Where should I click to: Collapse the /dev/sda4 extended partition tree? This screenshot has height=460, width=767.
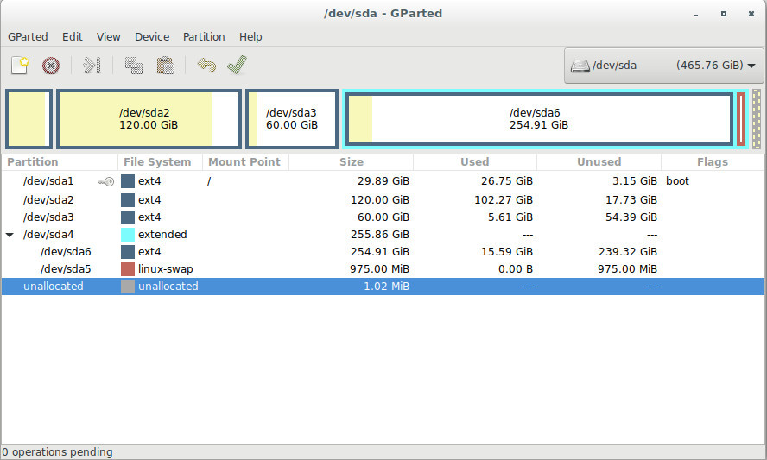[x=10, y=235]
